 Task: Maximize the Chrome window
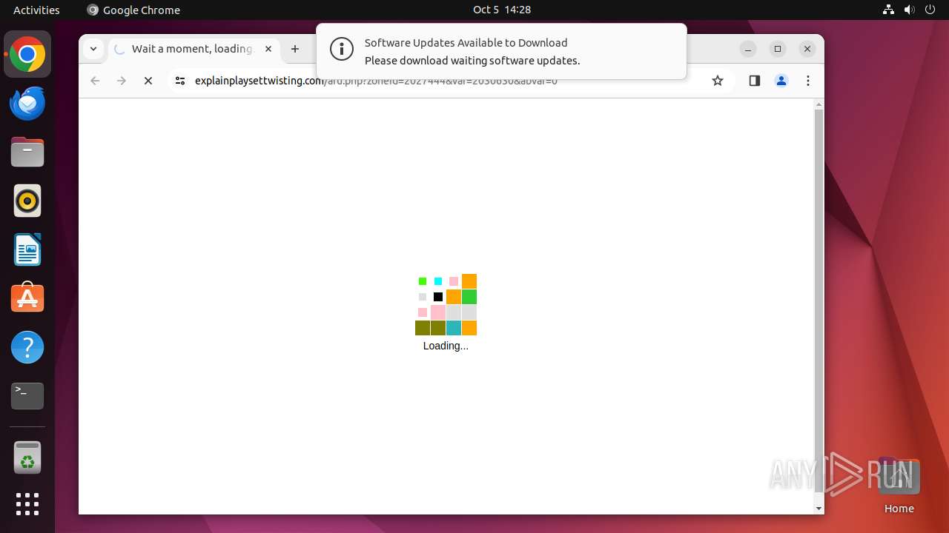pos(778,49)
